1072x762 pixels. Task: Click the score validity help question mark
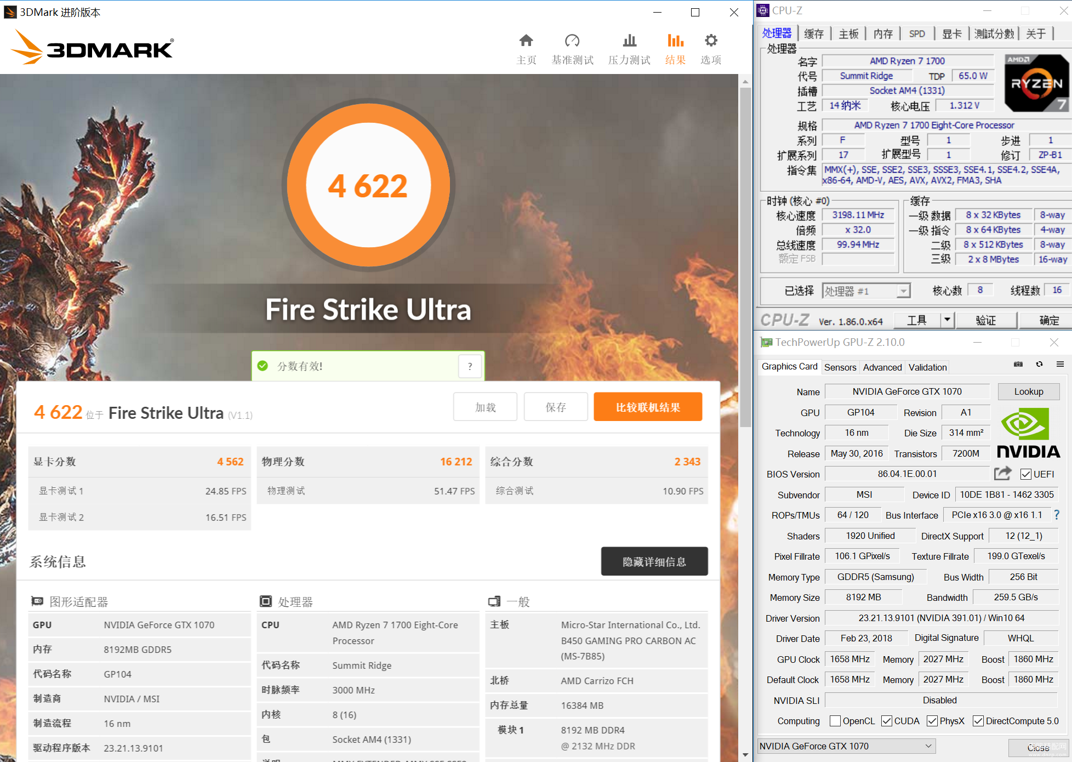coord(470,366)
